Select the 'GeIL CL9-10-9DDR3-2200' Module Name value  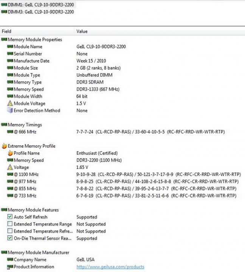click(101, 46)
